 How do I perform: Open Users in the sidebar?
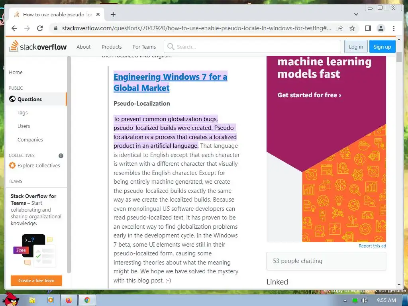click(x=24, y=126)
